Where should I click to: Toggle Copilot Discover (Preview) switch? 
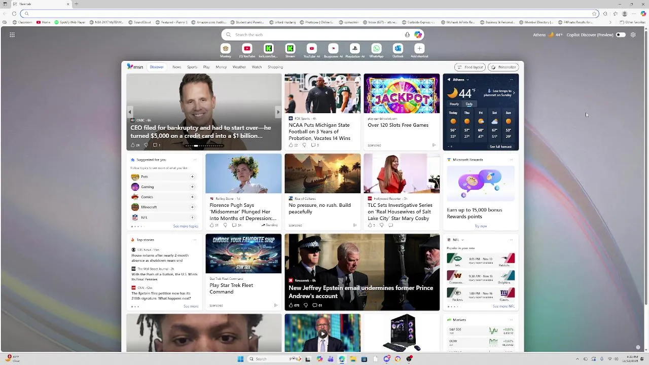click(621, 35)
